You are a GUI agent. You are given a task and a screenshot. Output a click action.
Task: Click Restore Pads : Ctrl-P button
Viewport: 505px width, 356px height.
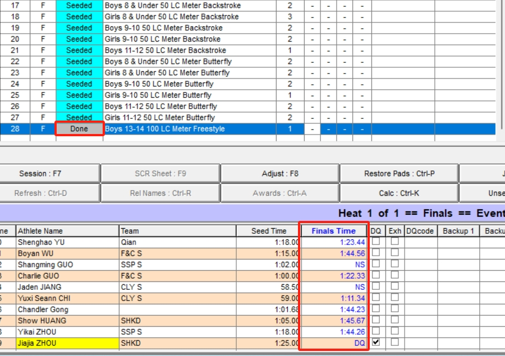pos(398,174)
